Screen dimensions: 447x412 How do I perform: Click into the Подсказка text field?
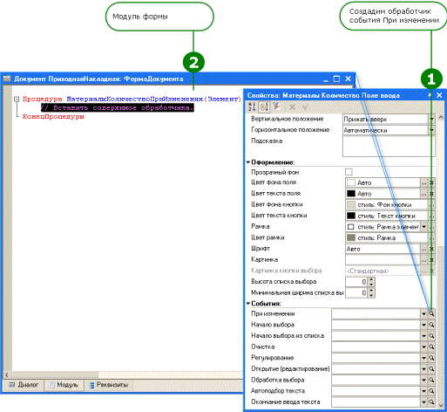tap(389, 147)
